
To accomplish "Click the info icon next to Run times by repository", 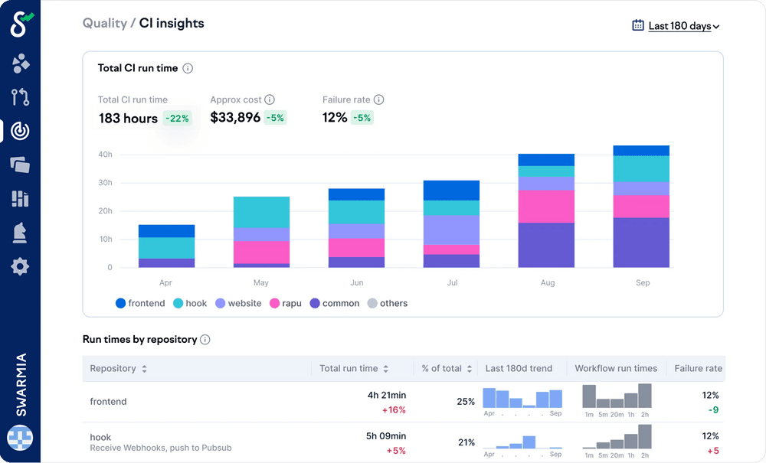I will tap(205, 340).
